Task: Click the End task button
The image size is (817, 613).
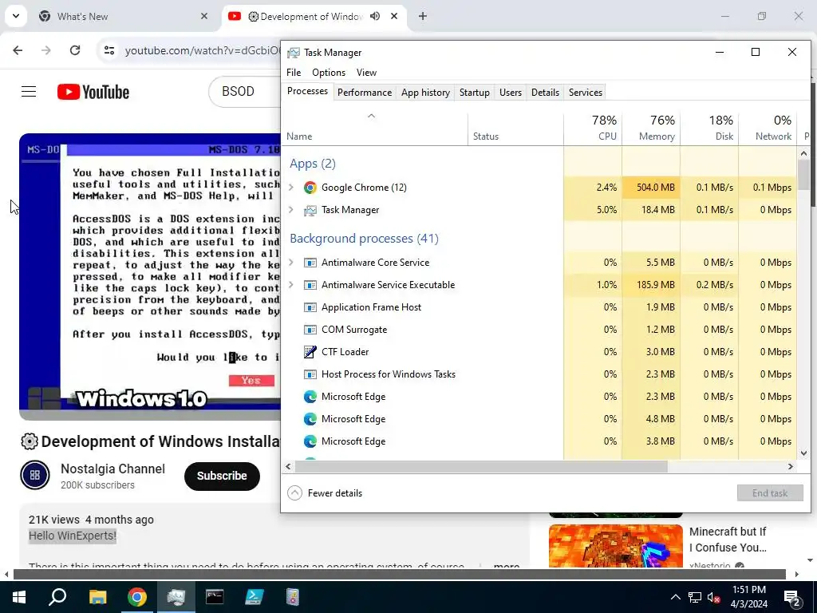Action: point(770,493)
